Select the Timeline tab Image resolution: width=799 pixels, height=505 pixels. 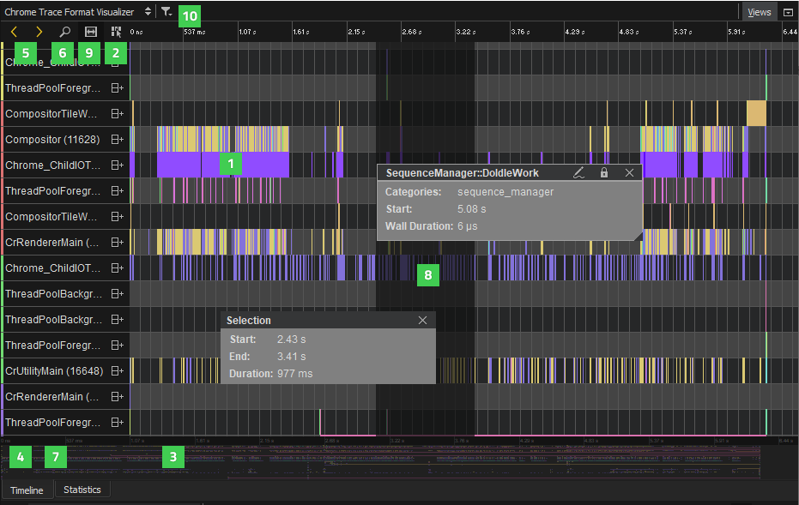[27, 490]
